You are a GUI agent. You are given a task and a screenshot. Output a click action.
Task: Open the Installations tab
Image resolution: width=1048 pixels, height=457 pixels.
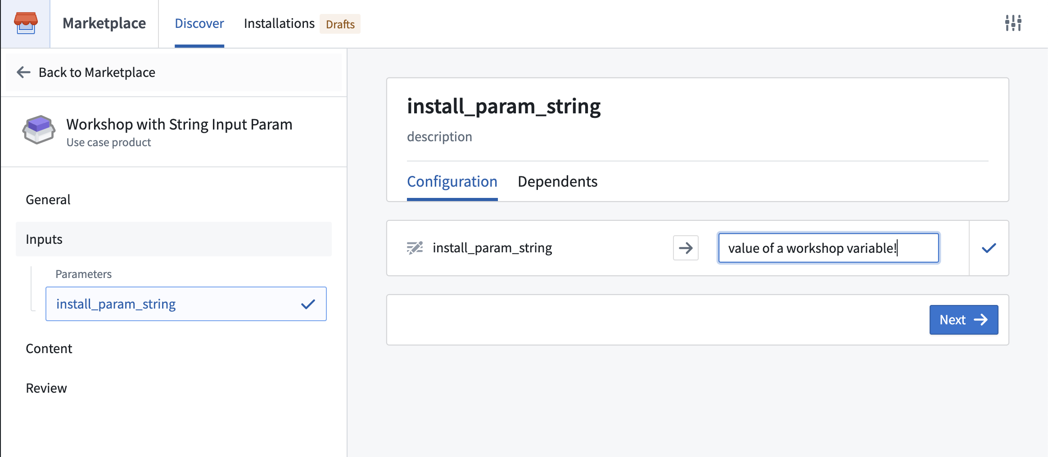(279, 23)
